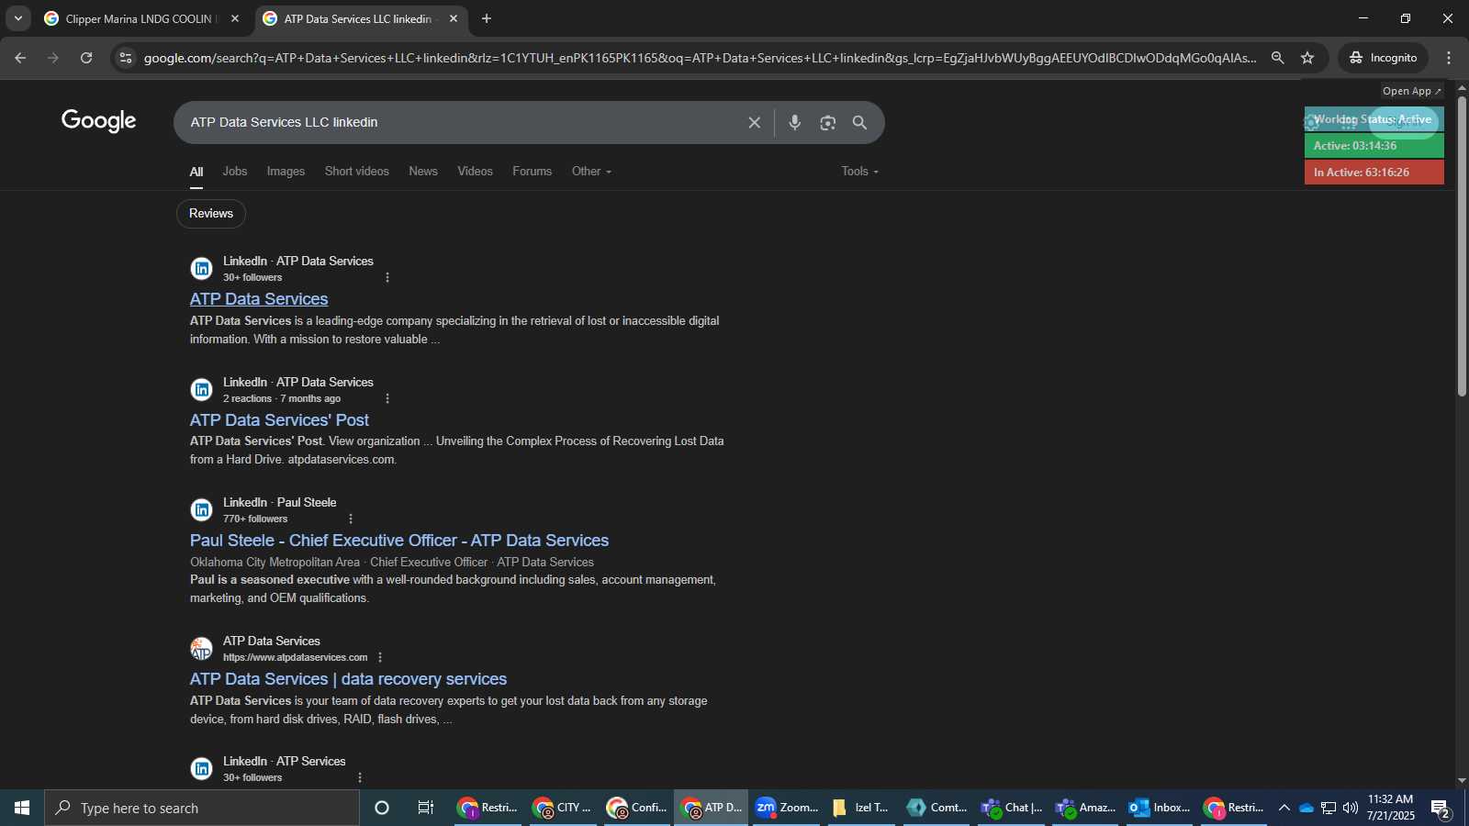This screenshot has height=826, width=1469.
Task: Click the Type here to search taskbar box
Action: tap(202, 808)
